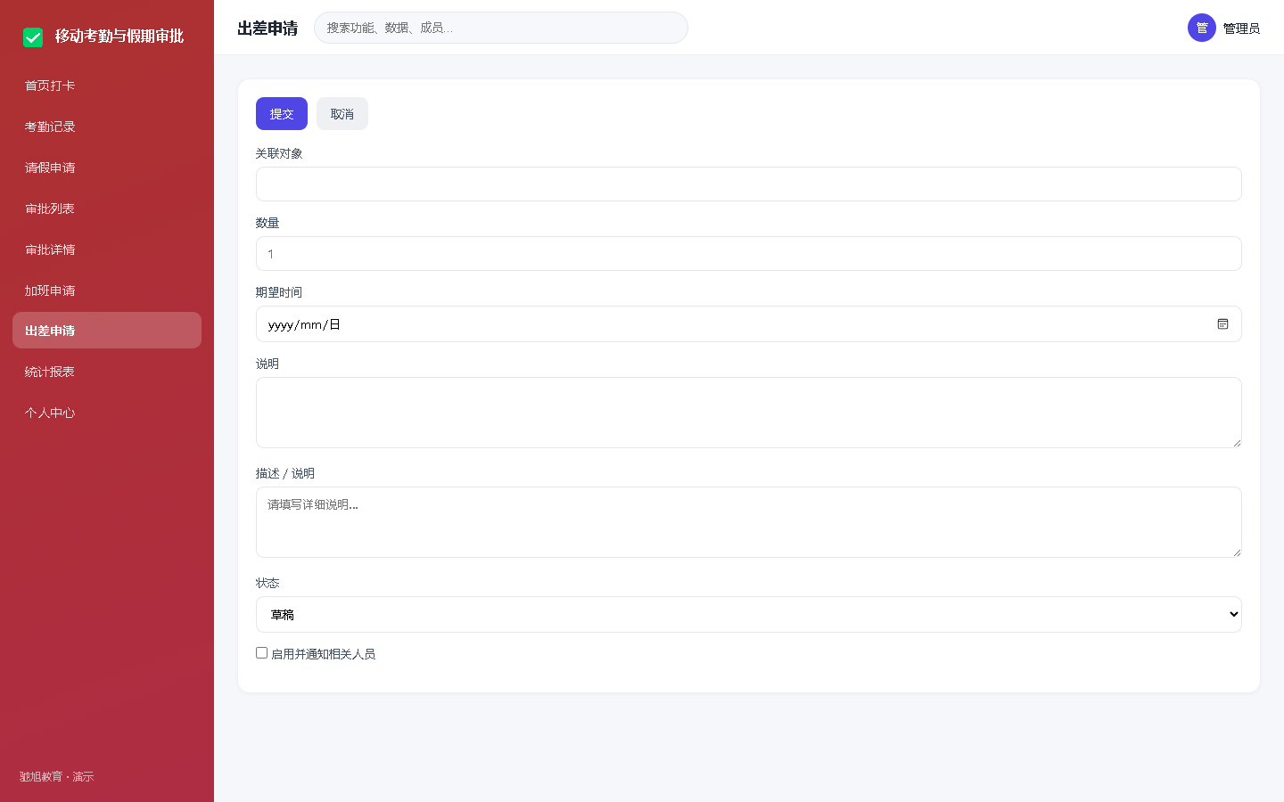Go to 首页打卡 in sidebar
This screenshot has height=802, width=1284.
click(107, 86)
